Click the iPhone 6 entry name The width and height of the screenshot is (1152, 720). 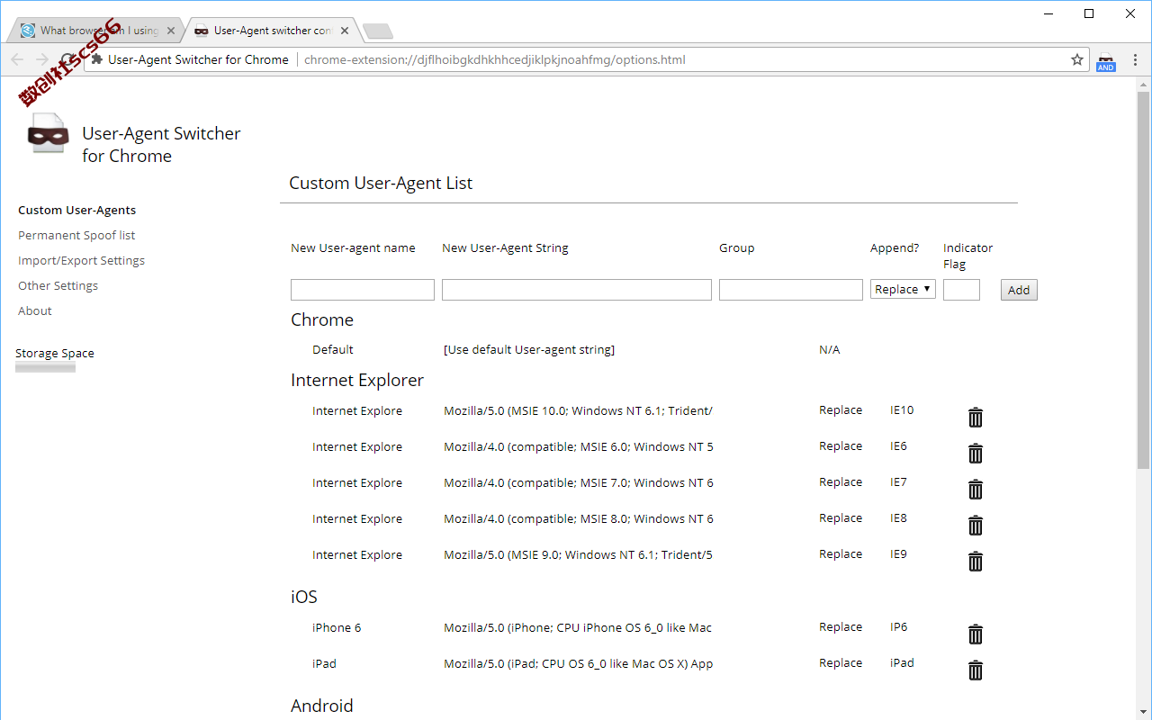point(337,627)
